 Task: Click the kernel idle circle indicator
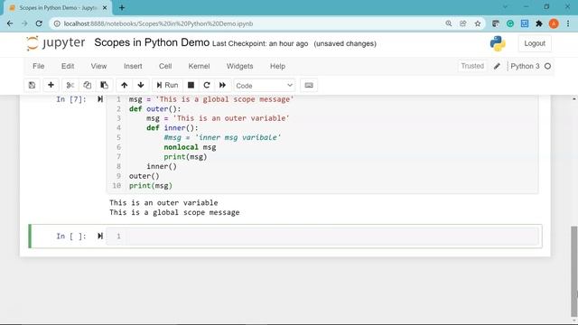(548, 66)
